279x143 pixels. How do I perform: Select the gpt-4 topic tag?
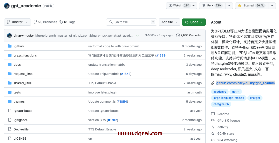[236, 92]
